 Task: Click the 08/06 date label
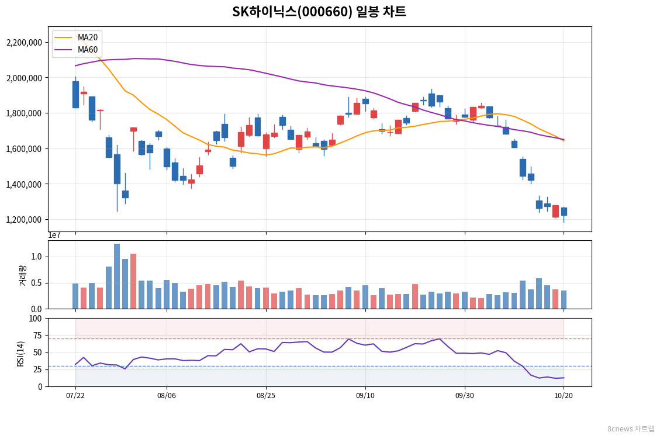coord(166,396)
